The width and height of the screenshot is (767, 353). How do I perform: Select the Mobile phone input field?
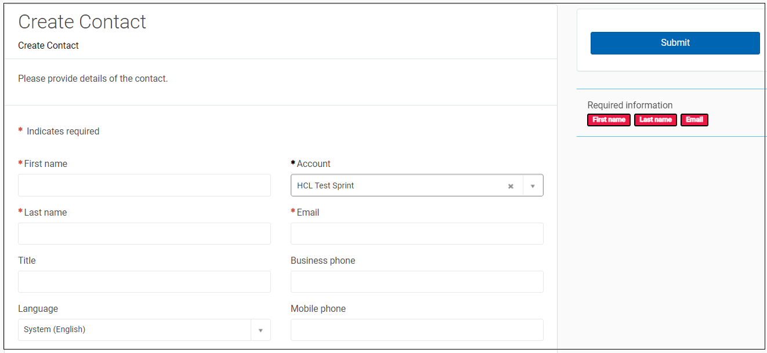[x=417, y=330]
